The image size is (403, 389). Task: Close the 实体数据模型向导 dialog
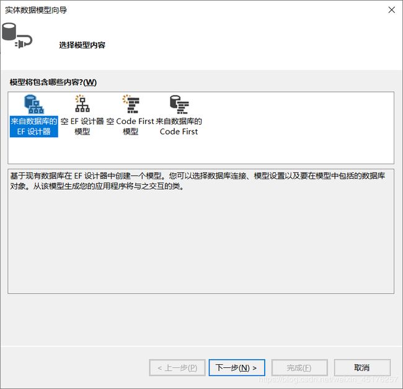391,10
